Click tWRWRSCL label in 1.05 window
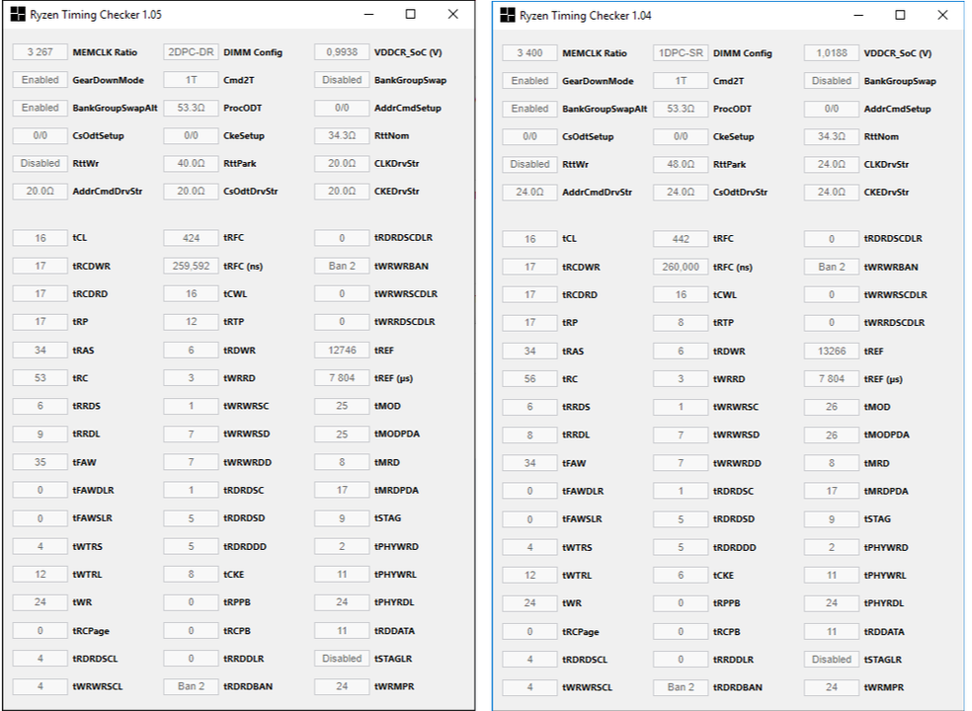This screenshot has height=711, width=972. [x=98, y=686]
